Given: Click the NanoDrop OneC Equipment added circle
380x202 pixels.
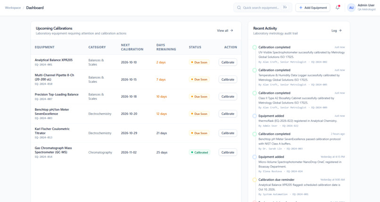Looking at the screenshot, I should click(x=255, y=157).
